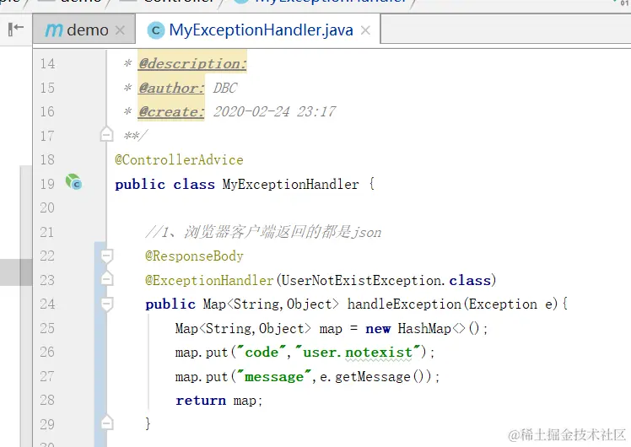Collapse the doc comment fold at line 17
This screenshot has height=447, width=631.
tap(106, 134)
